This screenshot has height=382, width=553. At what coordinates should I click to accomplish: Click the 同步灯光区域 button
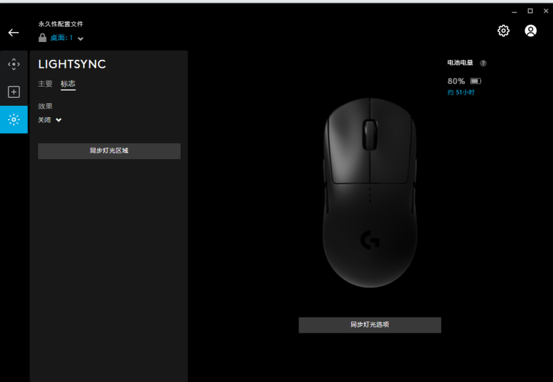click(x=109, y=151)
